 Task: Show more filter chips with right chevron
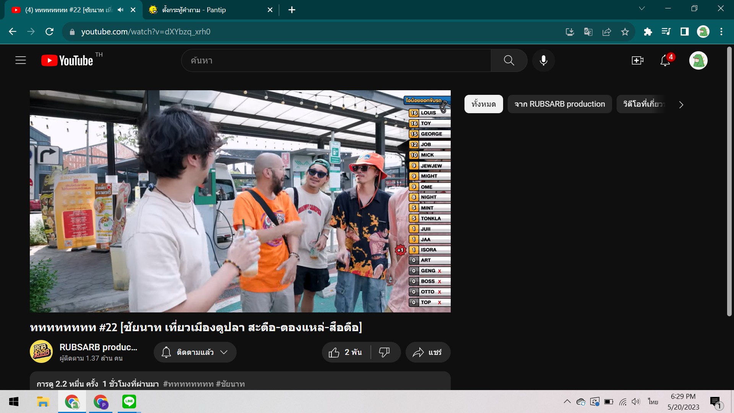681,104
